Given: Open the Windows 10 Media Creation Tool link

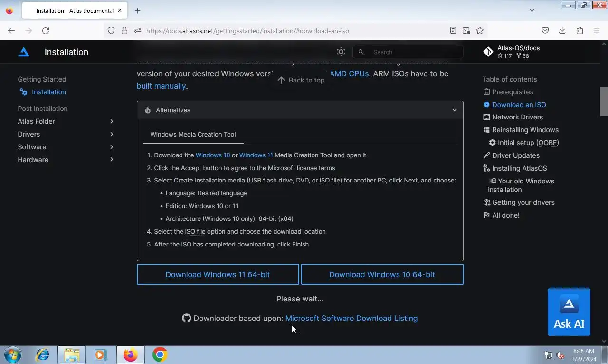Looking at the screenshot, I should click(213, 155).
